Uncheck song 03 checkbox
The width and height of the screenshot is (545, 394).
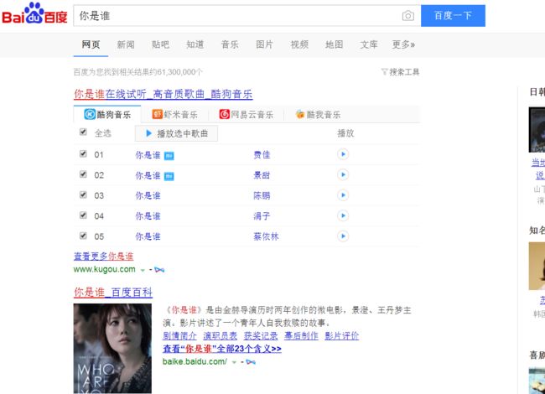point(83,194)
